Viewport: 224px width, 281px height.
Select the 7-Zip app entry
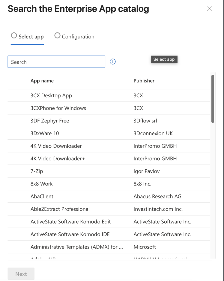(37, 171)
